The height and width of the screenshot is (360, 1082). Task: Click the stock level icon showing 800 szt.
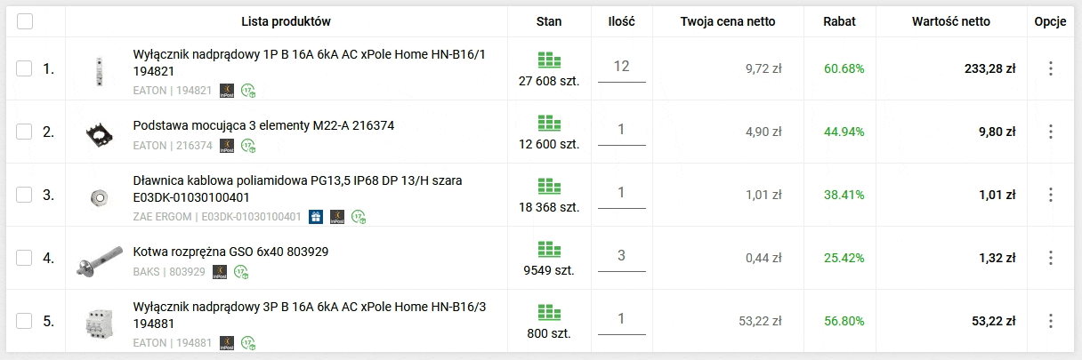coord(549,313)
